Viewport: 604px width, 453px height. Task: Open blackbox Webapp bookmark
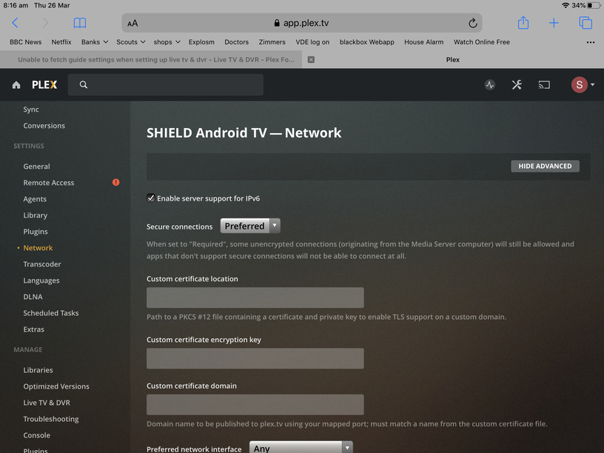pos(366,42)
